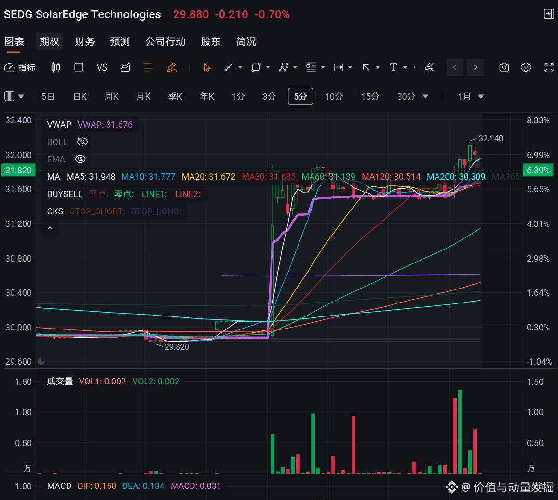Select the rectangle shape drawing tool
The image size is (558, 500).
[256, 67]
